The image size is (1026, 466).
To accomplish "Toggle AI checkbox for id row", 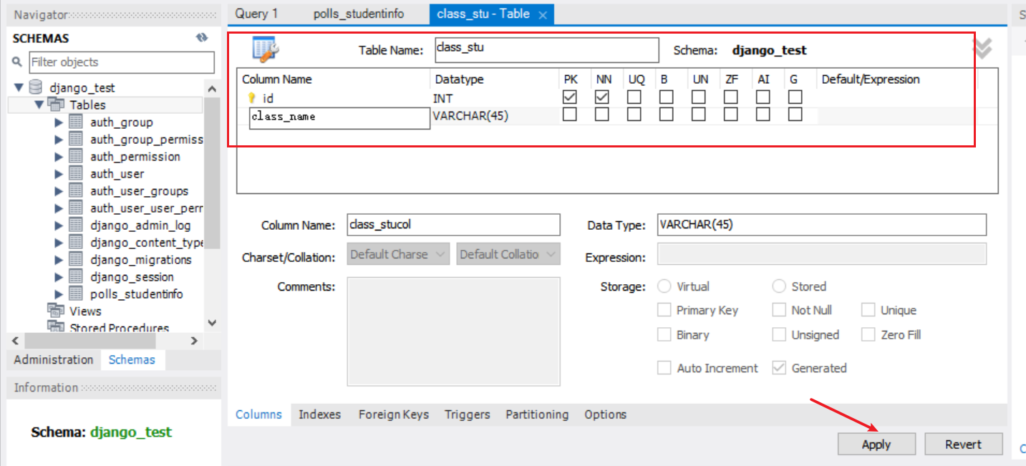I will [763, 97].
